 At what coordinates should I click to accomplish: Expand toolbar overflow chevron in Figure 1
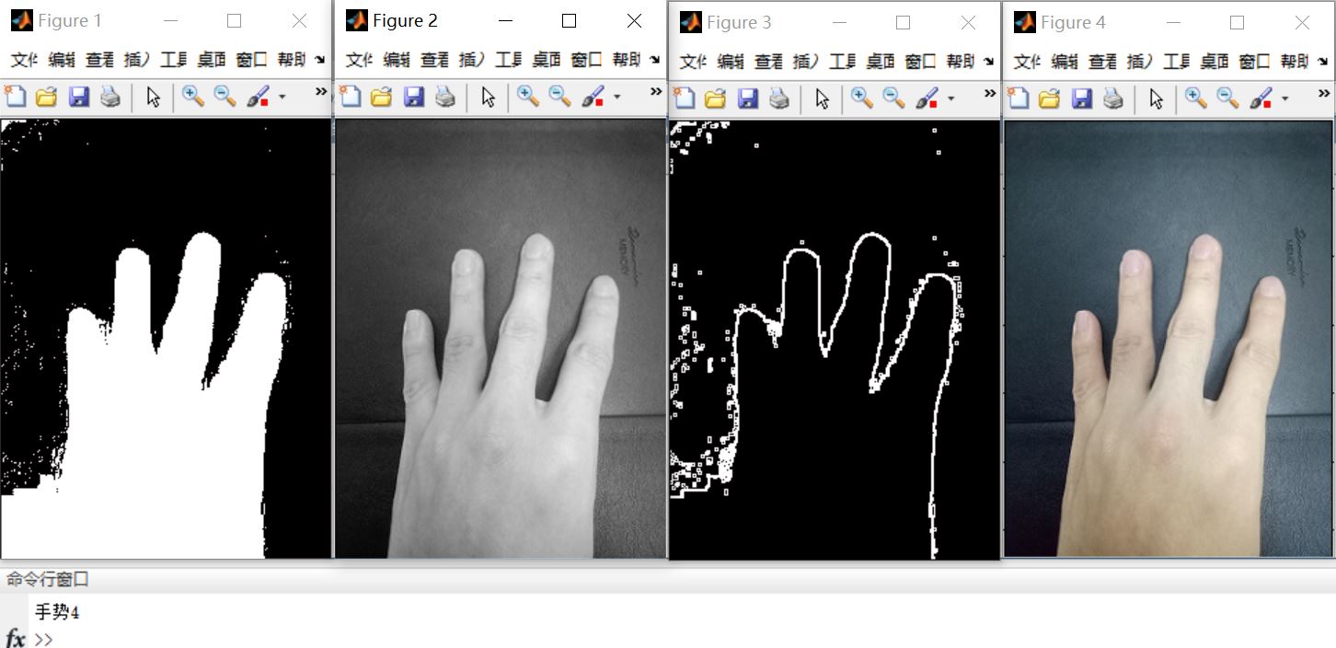tap(321, 92)
